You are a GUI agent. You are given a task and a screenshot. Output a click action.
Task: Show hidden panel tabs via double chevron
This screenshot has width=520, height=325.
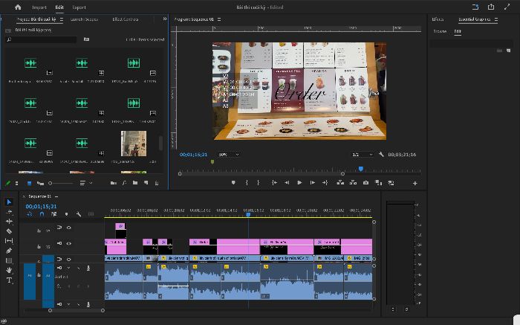click(165, 19)
